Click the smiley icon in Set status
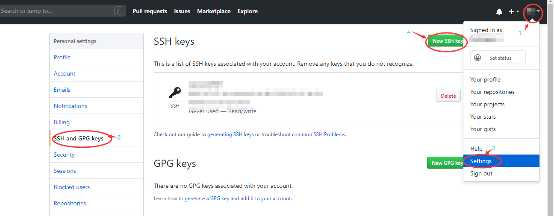The height and width of the screenshot is (216, 554). pyautogui.click(x=477, y=58)
